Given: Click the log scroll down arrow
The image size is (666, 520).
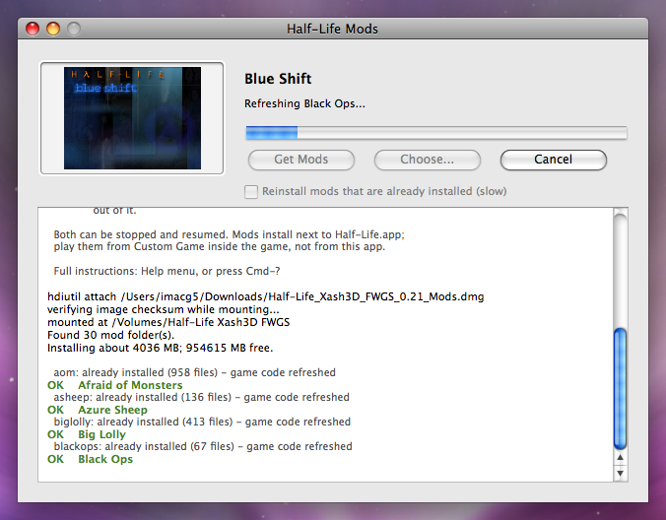Looking at the screenshot, I should [x=620, y=473].
